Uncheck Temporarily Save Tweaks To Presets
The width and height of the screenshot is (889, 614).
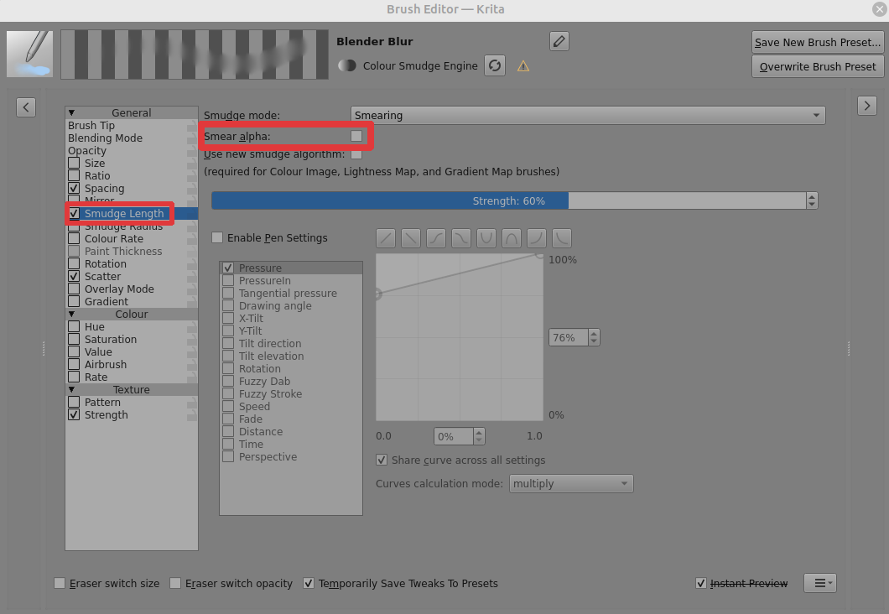[309, 584]
